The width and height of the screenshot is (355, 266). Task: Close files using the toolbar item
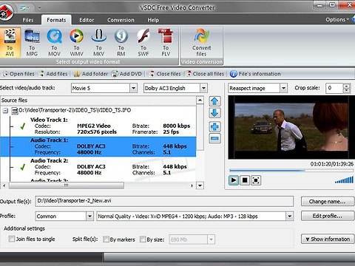coord(165,74)
